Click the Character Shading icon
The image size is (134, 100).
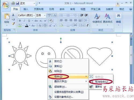click(x=40, y=25)
